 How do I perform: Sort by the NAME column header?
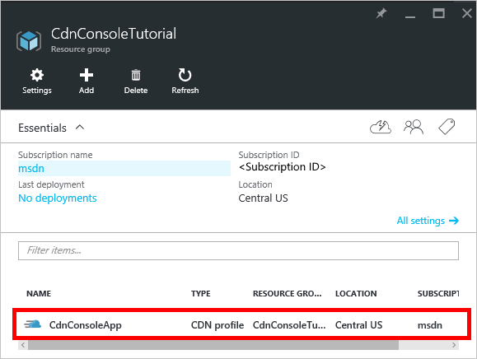coord(39,294)
